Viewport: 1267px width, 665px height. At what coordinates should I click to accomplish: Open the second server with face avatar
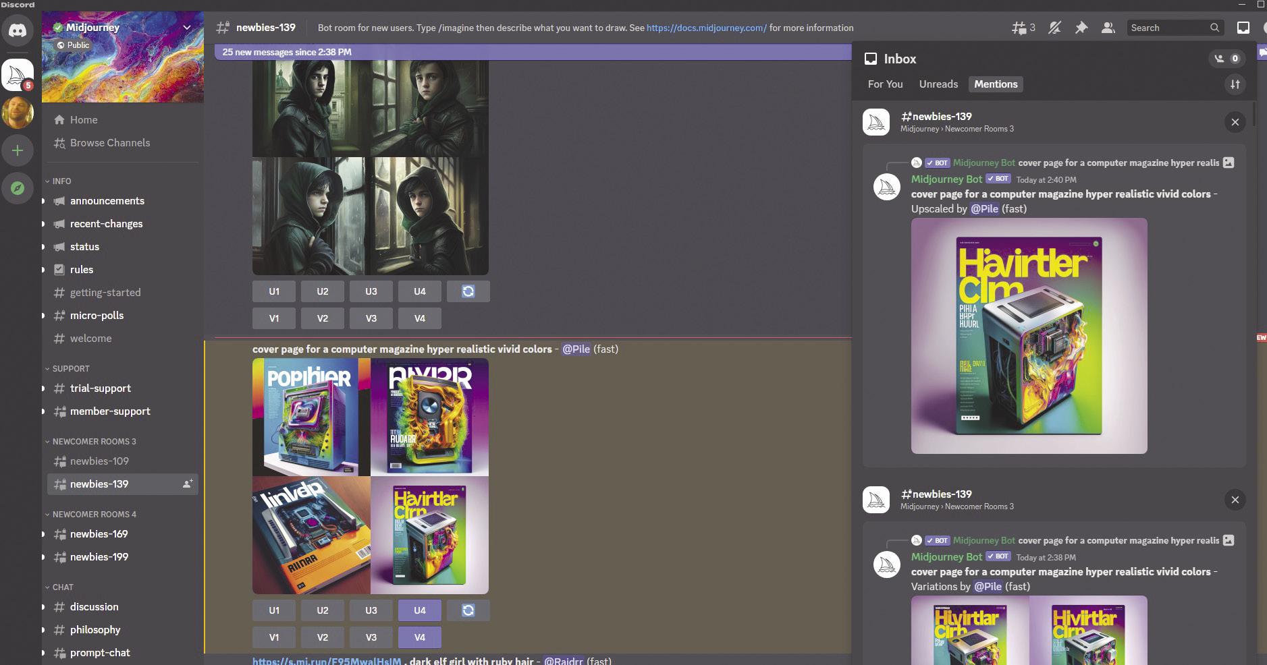18,112
